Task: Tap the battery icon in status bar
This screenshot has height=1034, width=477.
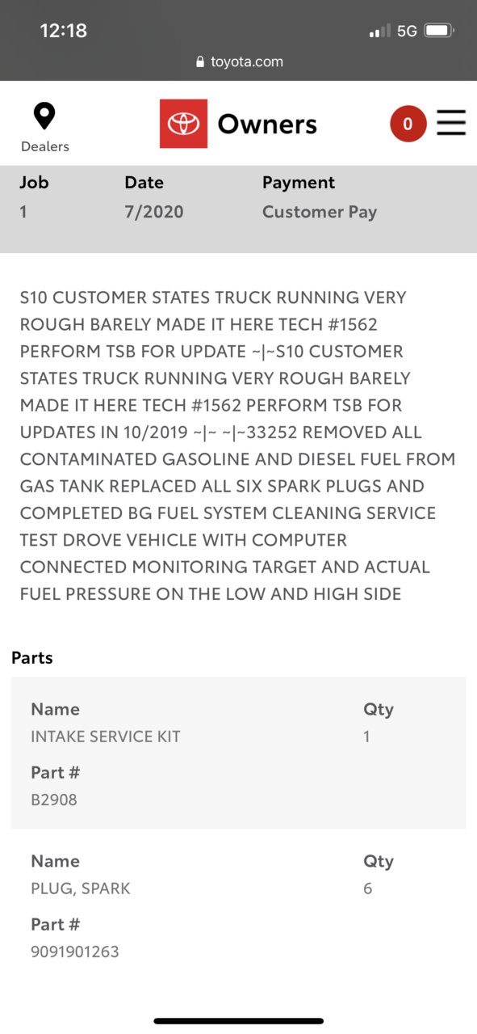Action: pyautogui.click(x=440, y=31)
